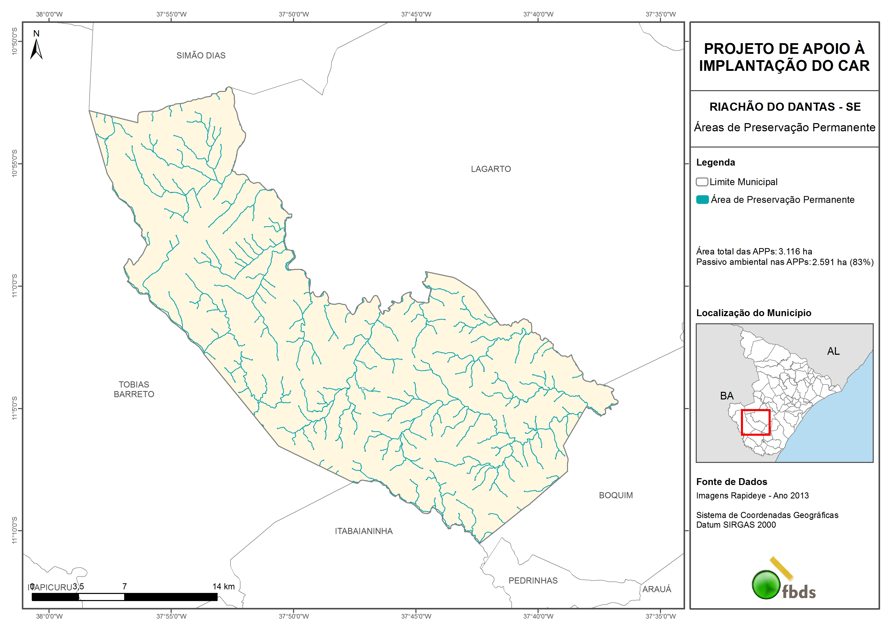The image size is (891, 630).
Task: Click the AL state label in inset
Action: 833,351
